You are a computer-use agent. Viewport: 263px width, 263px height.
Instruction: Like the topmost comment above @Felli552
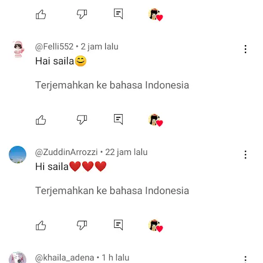coord(41,15)
